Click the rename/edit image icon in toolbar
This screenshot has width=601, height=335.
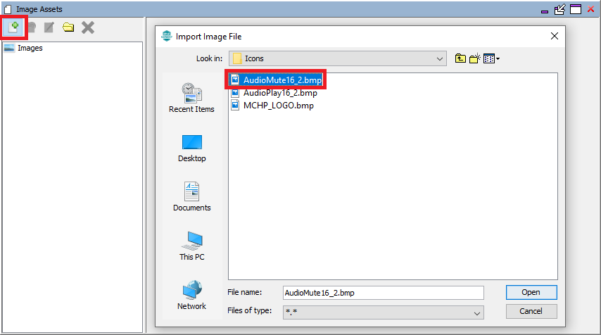pyautogui.click(x=49, y=27)
